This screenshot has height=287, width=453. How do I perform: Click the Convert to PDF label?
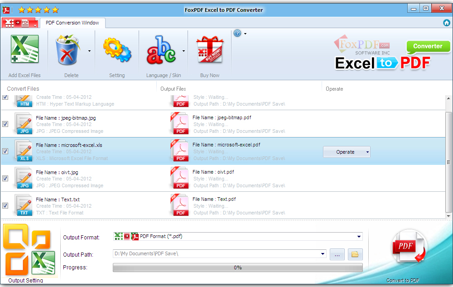click(x=403, y=280)
